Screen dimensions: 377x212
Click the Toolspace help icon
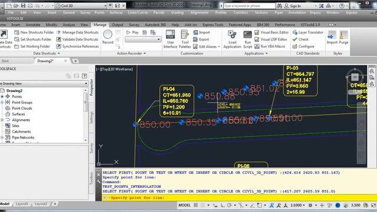(84, 76)
